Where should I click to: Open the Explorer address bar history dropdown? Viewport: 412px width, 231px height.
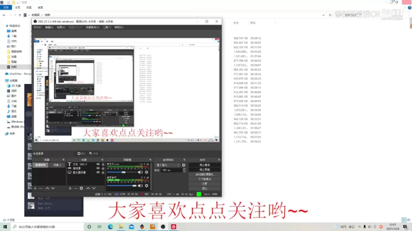tap(323, 15)
